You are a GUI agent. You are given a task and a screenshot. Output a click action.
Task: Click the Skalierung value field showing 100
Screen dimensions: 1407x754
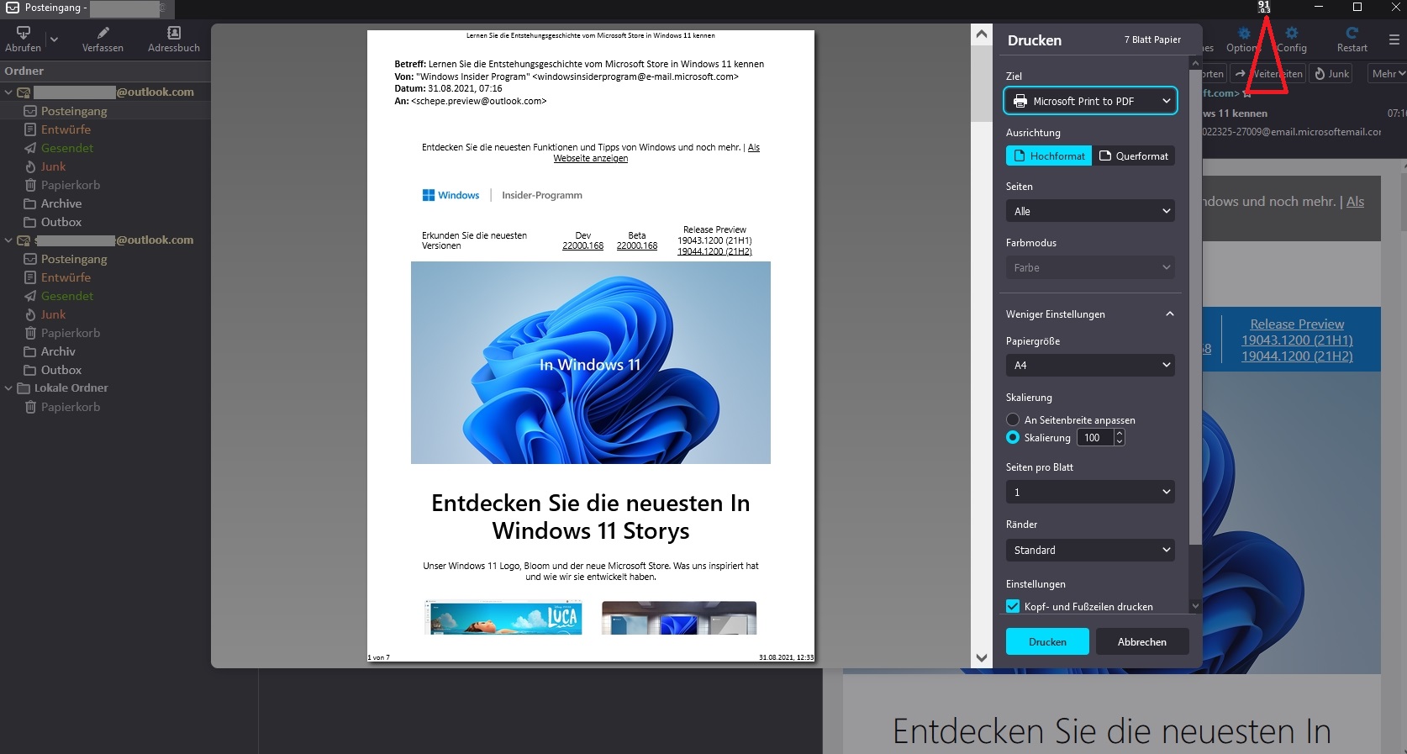[1095, 437]
